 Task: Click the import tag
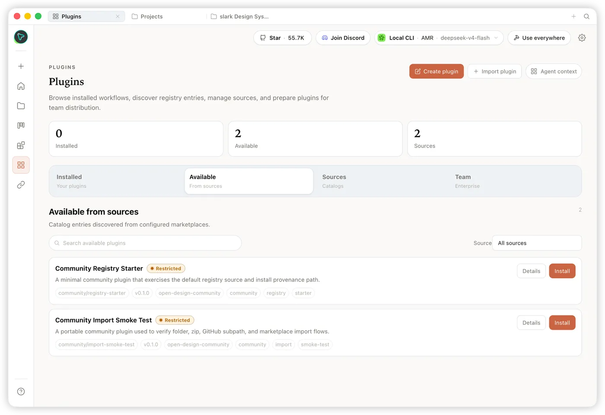283,345
